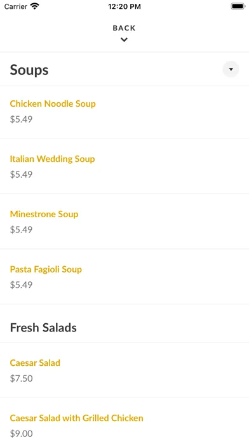Image resolution: width=249 pixels, height=442 pixels.
Task: Click the Soups section heading
Action: 29,70
